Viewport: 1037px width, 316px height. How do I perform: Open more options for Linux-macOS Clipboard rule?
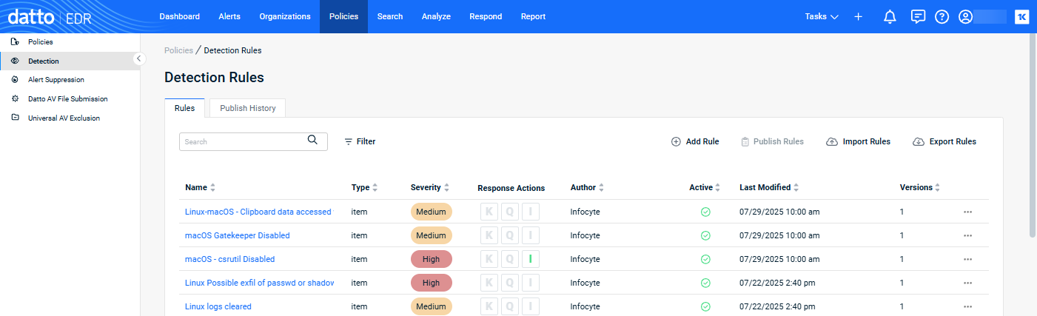pyautogui.click(x=967, y=212)
